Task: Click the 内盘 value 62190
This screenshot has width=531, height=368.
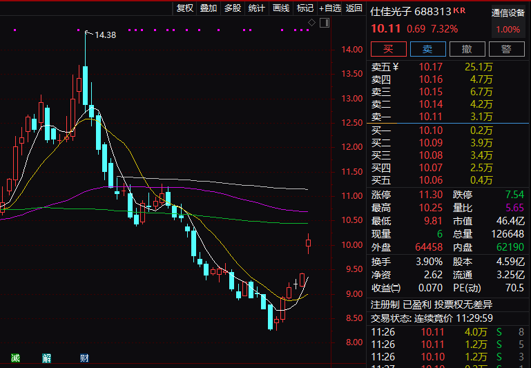Action: pos(510,247)
